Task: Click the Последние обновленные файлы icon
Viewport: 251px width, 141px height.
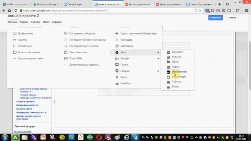Action: [x=66, y=40]
